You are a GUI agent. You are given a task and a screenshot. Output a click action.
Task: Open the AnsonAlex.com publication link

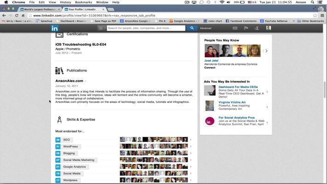pyautogui.click(x=69, y=81)
